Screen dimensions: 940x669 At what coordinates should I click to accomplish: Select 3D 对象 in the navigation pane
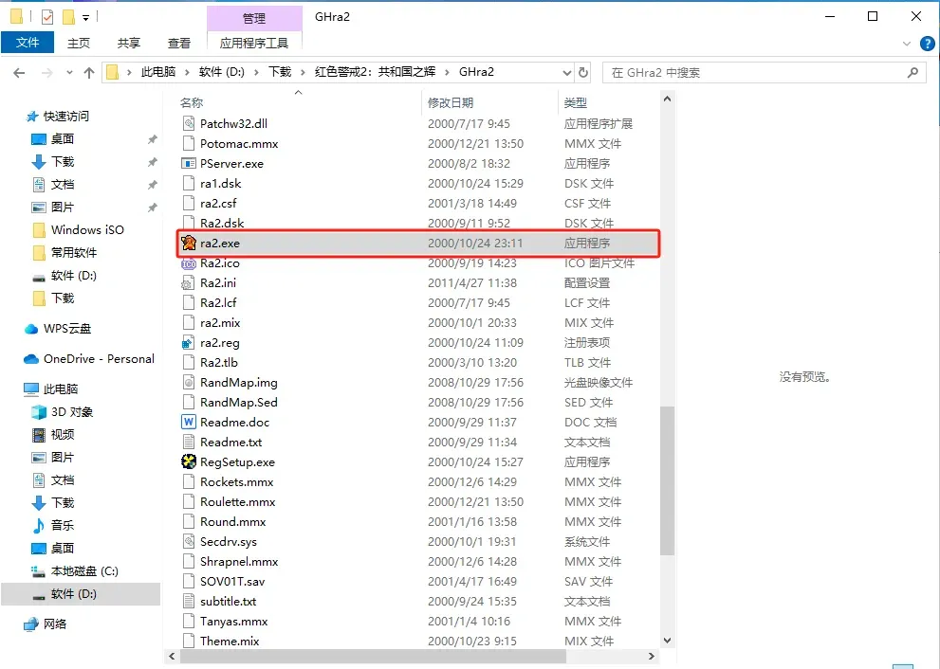click(63, 411)
